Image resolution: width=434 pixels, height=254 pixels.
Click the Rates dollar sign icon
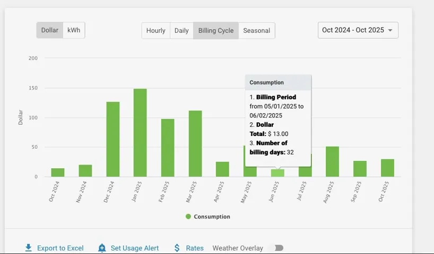pos(177,248)
